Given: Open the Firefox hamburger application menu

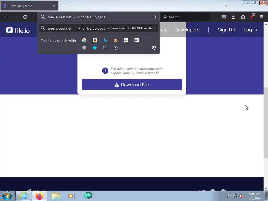Looking at the screenshot, I should coord(262,17).
